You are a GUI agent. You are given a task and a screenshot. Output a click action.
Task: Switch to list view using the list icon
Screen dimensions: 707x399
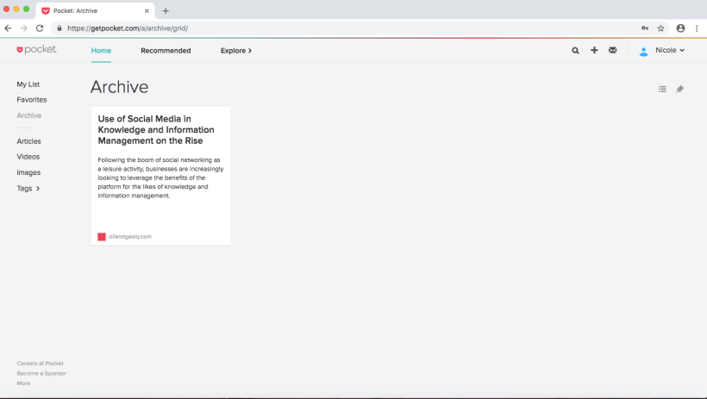[x=662, y=89]
